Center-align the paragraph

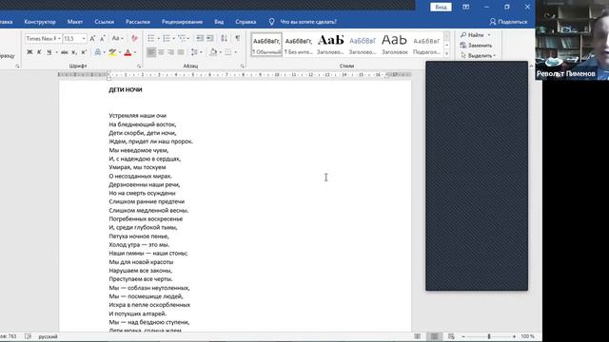coord(161,52)
